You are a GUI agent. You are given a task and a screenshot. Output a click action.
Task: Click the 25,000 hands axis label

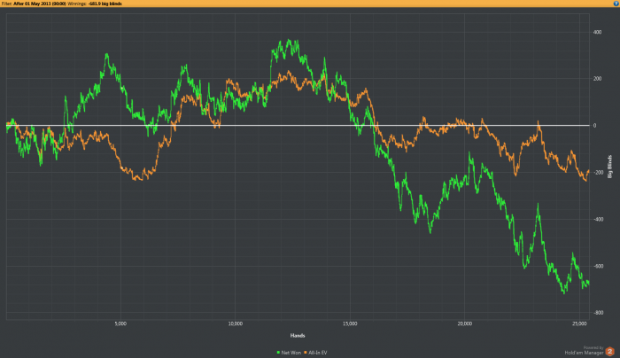coord(579,323)
